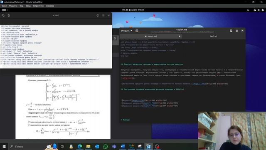Click the star bookmark icon behind editor
This screenshot has width=266, height=150.
[115, 38]
